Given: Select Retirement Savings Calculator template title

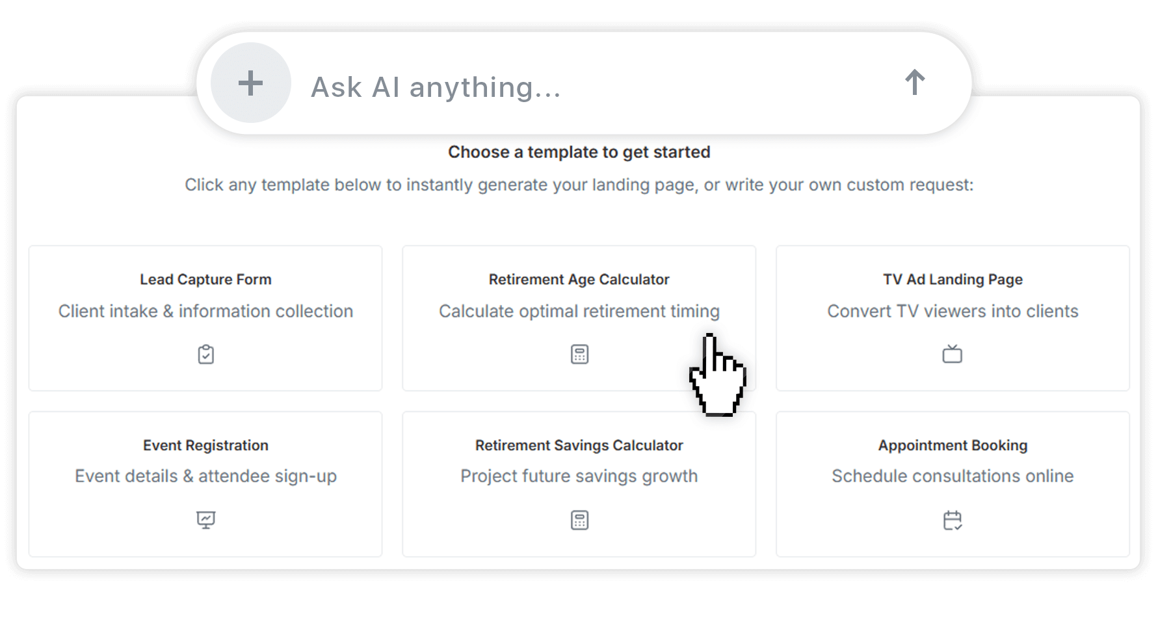Looking at the screenshot, I should 579,445.
